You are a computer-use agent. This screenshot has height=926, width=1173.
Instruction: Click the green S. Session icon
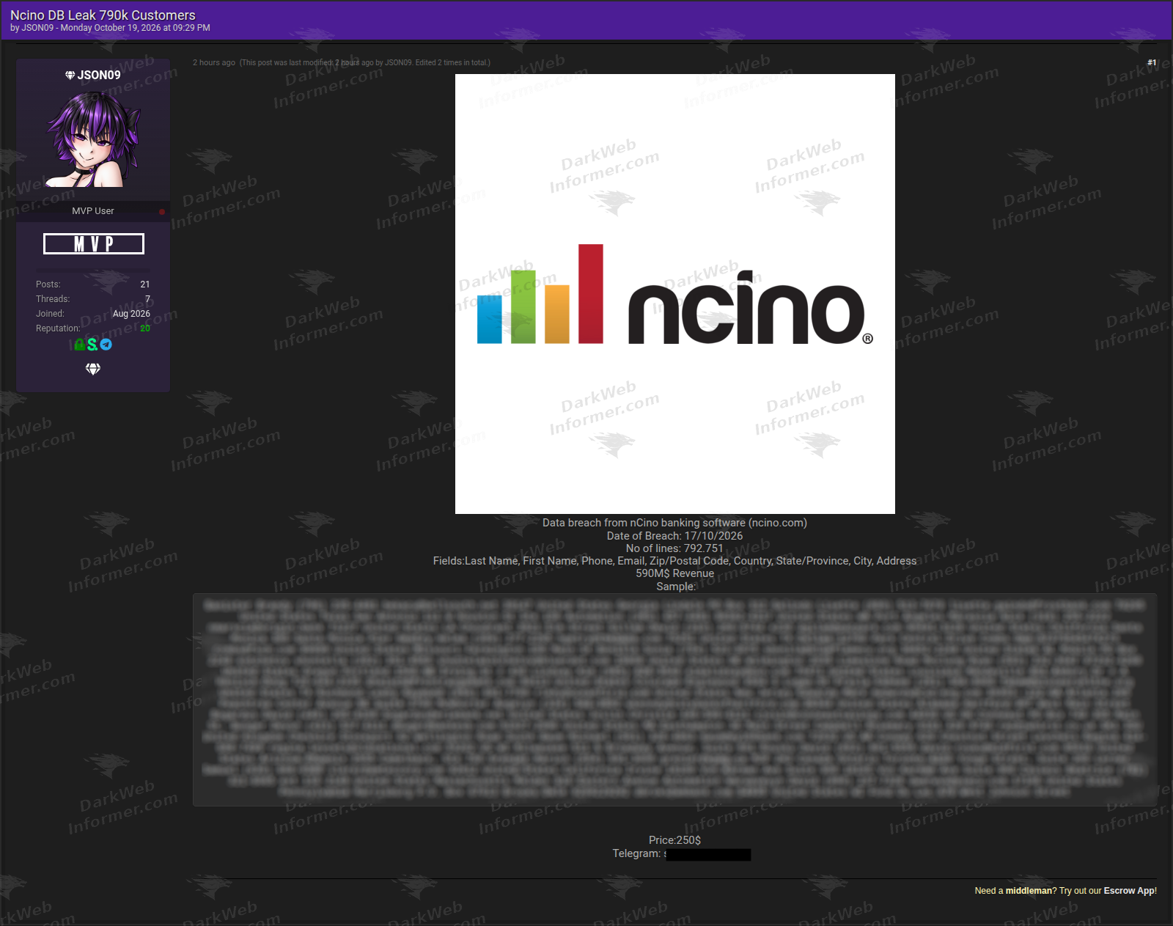click(x=92, y=344)
